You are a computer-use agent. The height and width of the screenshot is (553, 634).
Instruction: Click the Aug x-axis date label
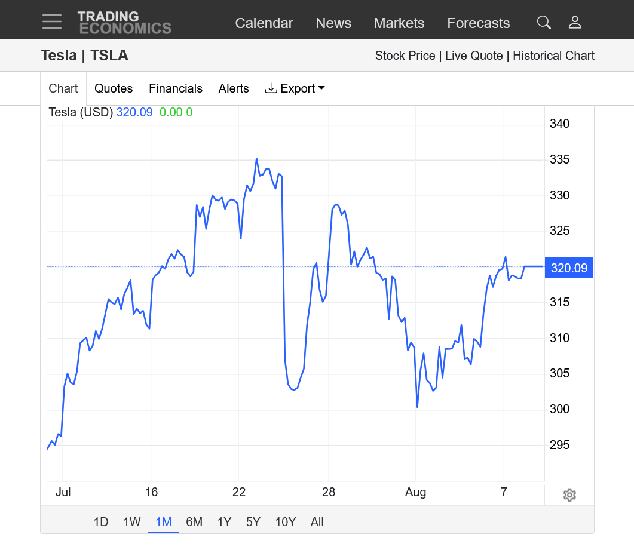click(x=416, y=492)
